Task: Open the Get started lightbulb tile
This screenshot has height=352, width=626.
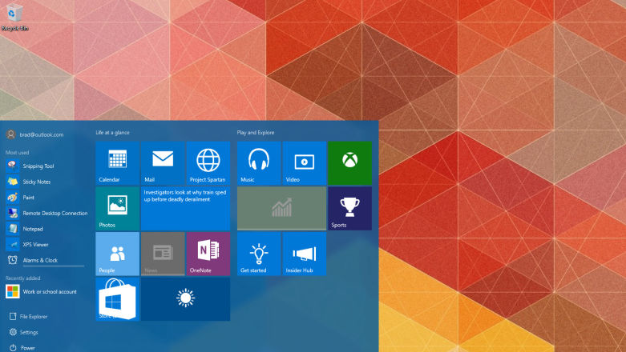Action: coord(259,254)
